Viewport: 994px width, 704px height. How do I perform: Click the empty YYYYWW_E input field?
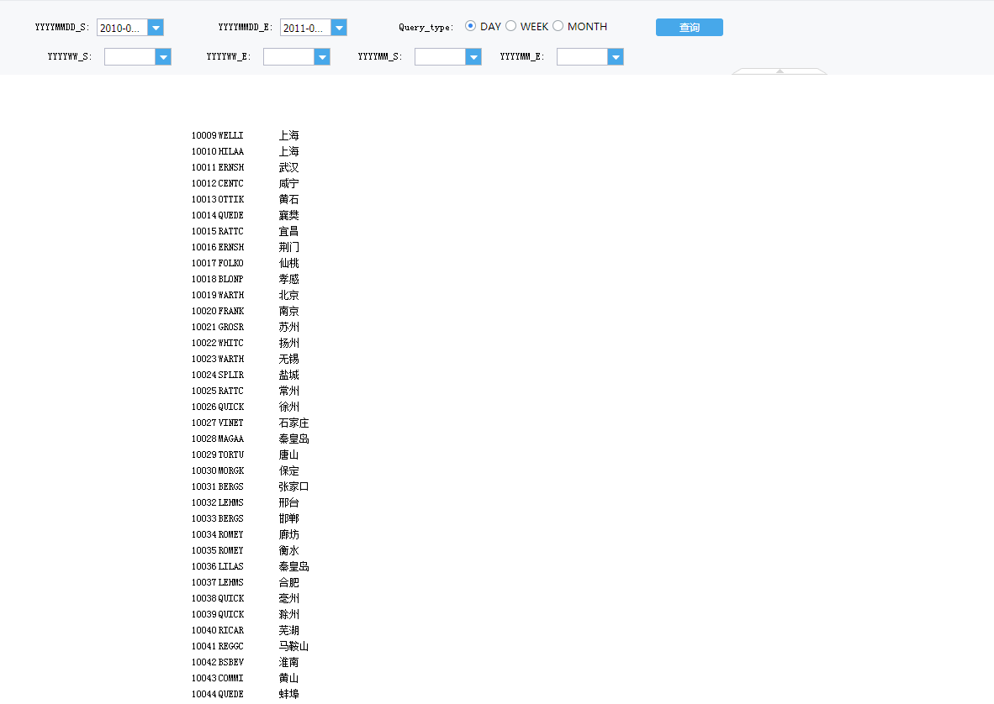288,57
